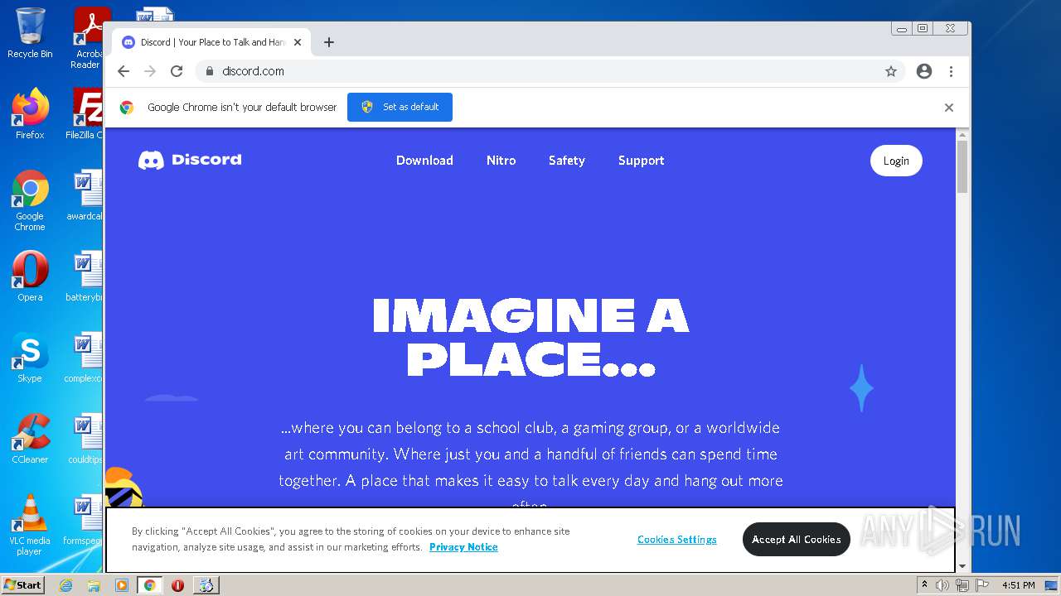This screenshot has height=596, width=1061.
Task: Open the Download page in Discord nav
Action: point(424,161)
